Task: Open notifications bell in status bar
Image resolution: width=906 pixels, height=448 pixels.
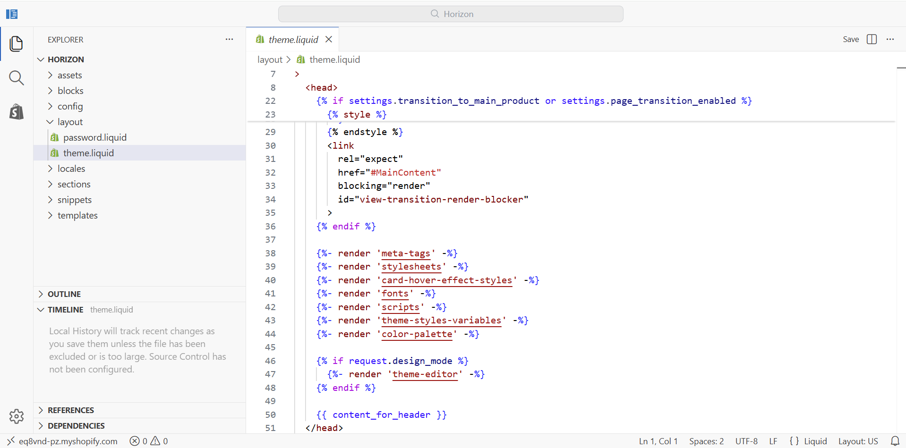Action: coord(895,441)
